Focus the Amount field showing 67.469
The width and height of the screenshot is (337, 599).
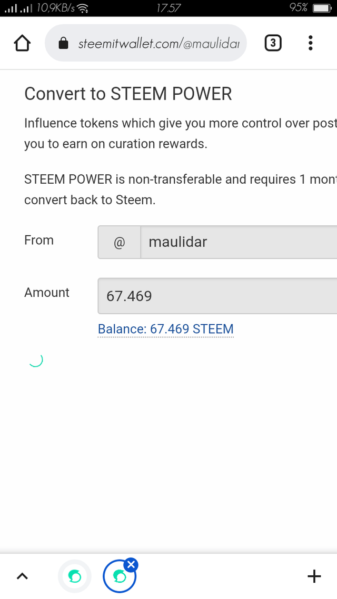point(217,296)
